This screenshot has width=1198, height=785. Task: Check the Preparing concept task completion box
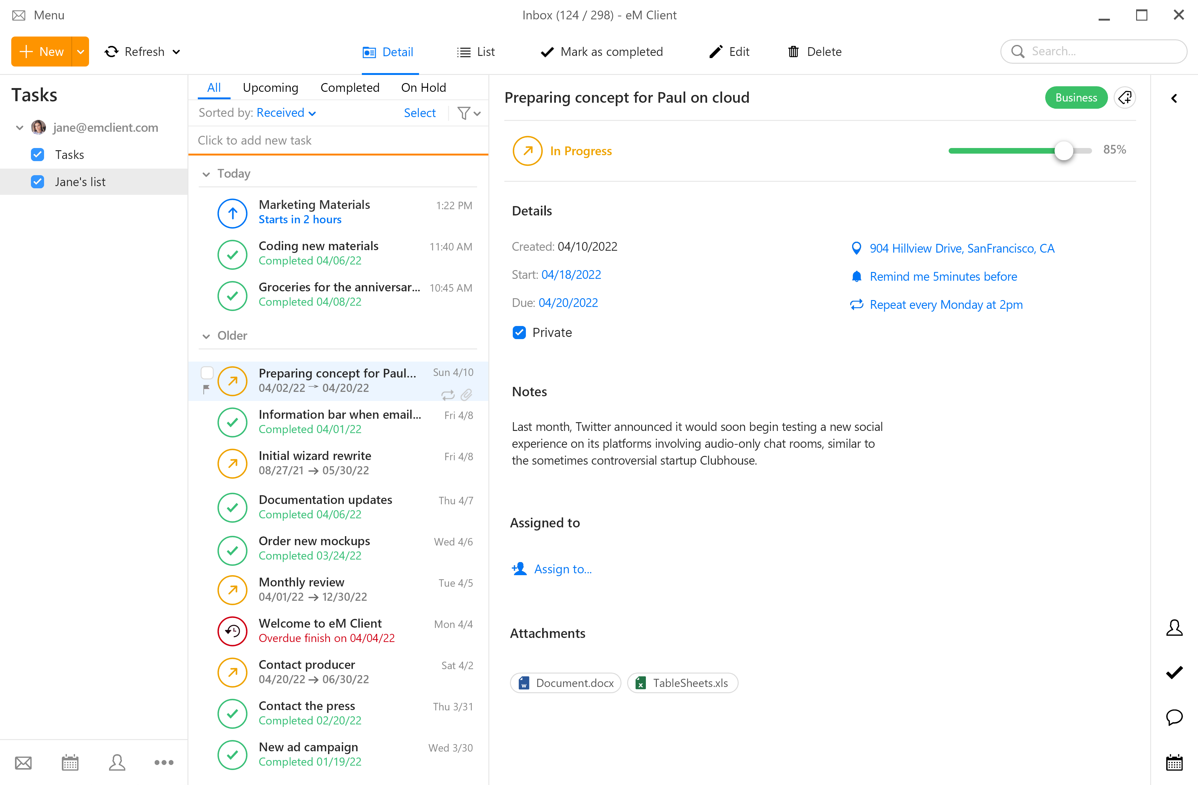(207, 373)
